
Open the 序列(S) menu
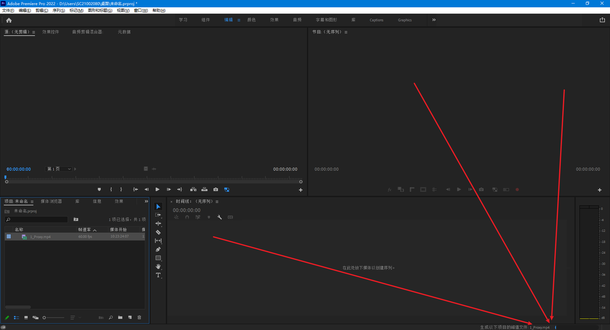58,10
